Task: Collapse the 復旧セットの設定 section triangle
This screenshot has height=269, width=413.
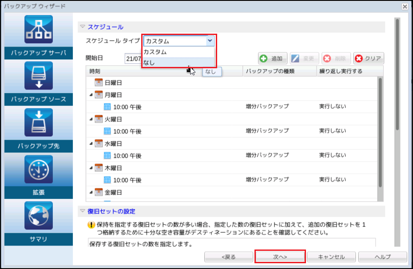Action: [x=83, y=211]
